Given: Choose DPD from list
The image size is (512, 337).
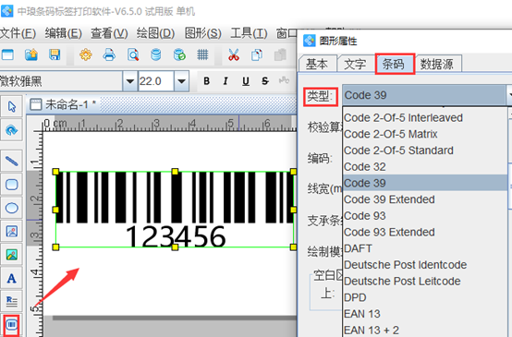Looking at the screenshot, I should 425,297.
